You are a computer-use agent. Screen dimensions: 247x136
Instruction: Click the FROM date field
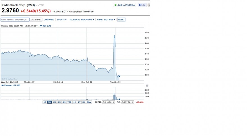click(x=108, y=102)
